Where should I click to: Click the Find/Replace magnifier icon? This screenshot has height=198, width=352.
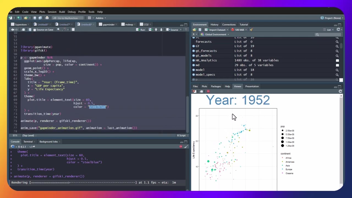59,30
